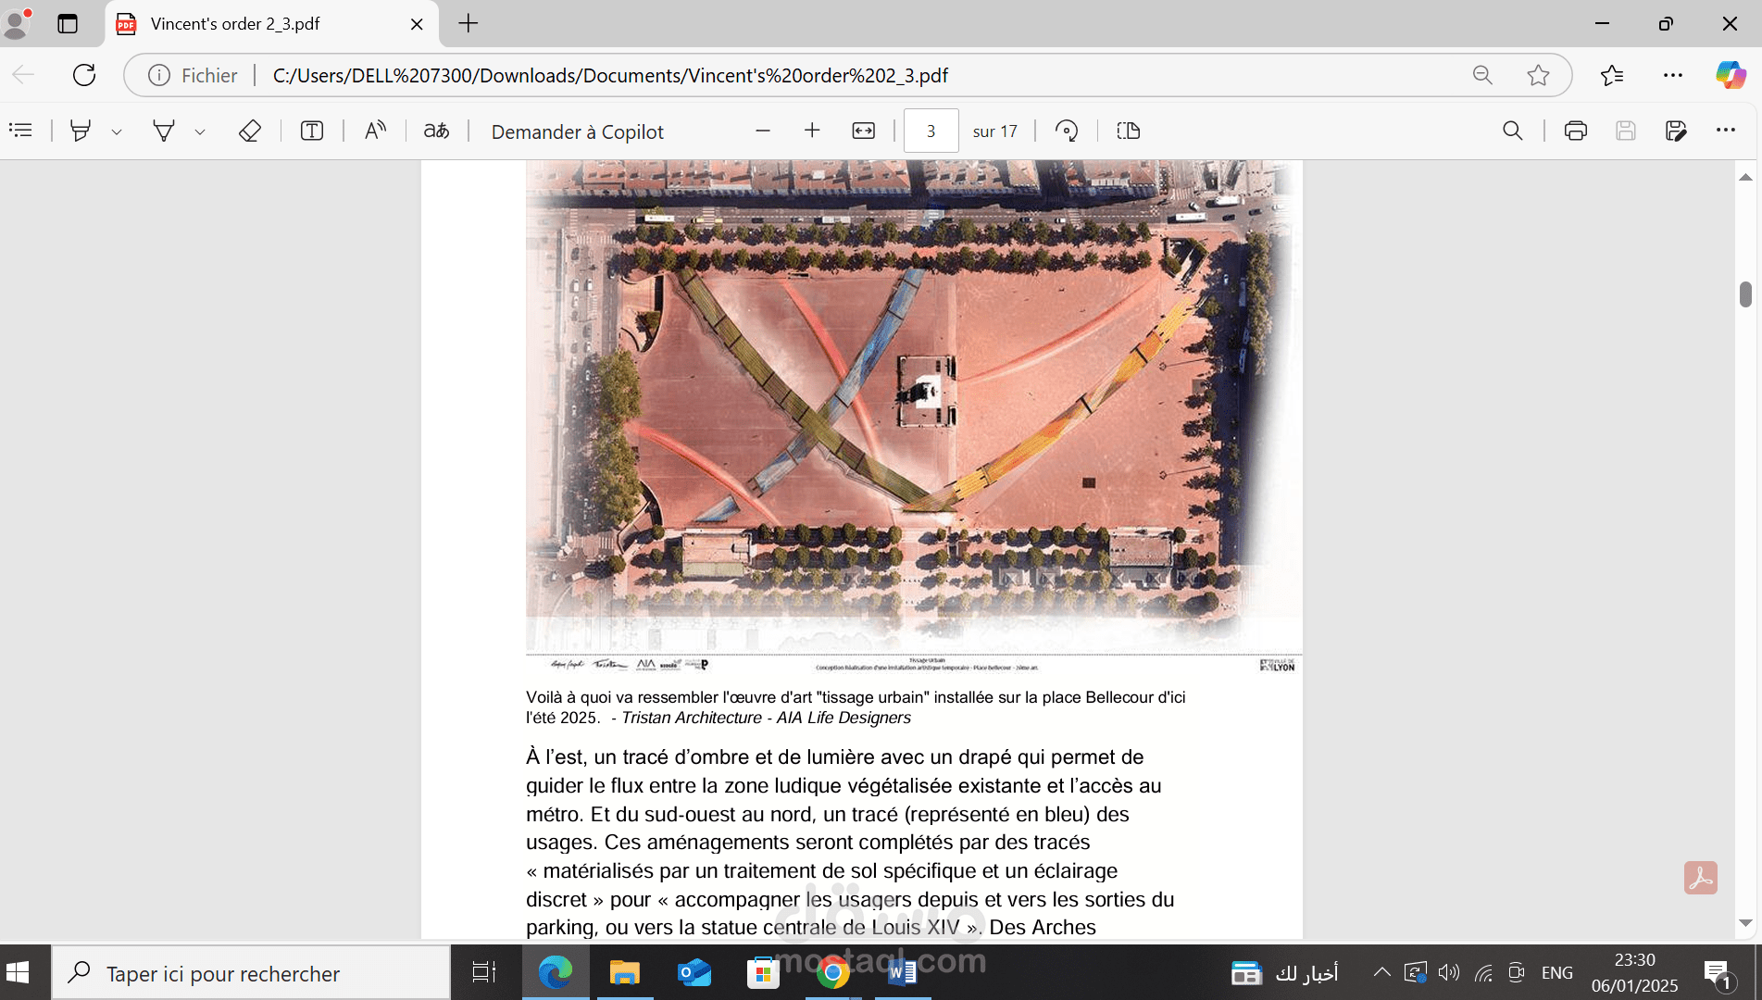Screen dimensions: 1762x1000
Task: Open Windows Task View
Action: pos(483,972)
